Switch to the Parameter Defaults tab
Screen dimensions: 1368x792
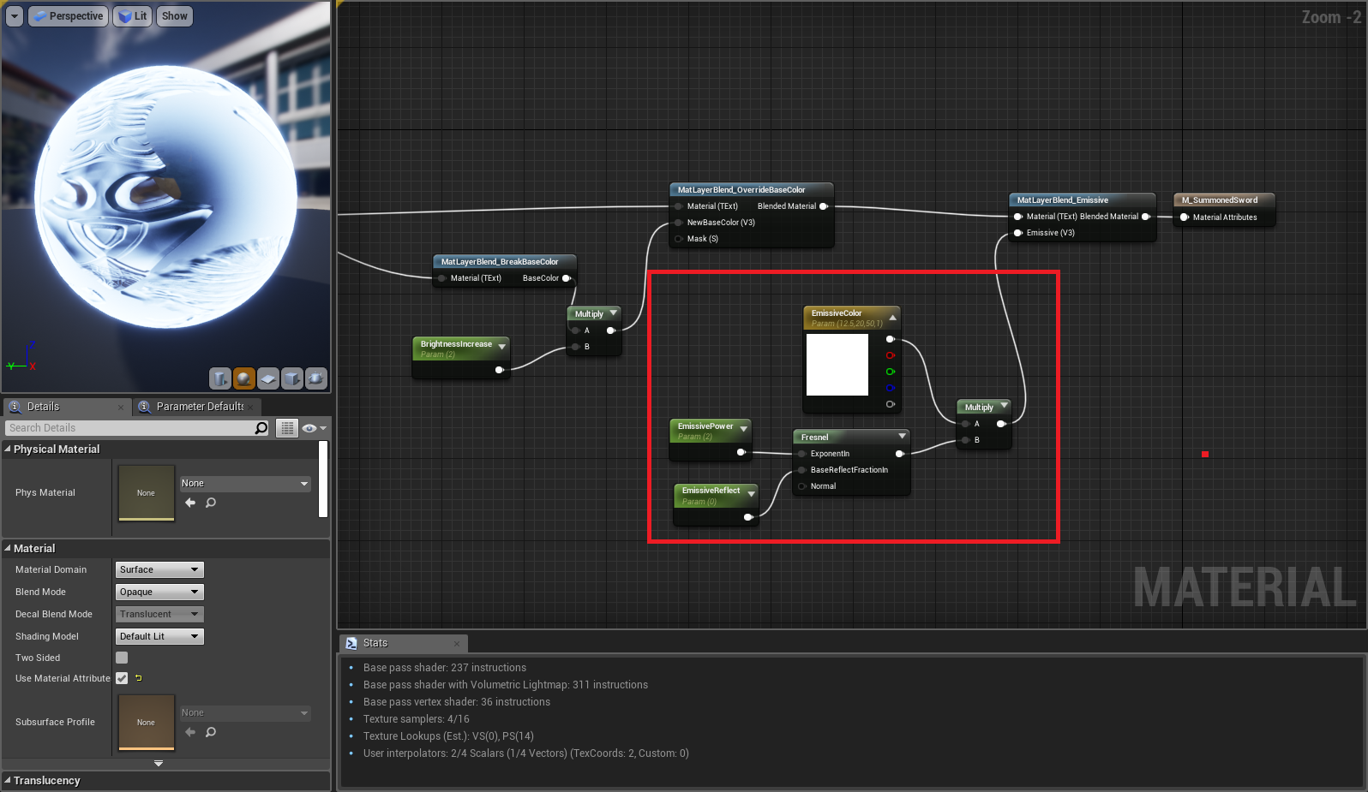click(x=199, y=407)
